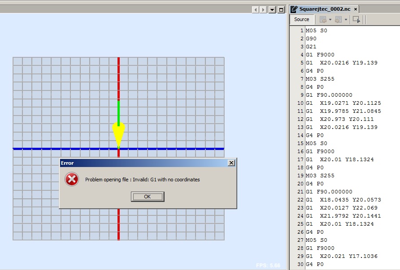The height and width of the screenshot is (270, 400).
Task: Open the visualizer documents list dropdown
Action: tap(272, 10)
